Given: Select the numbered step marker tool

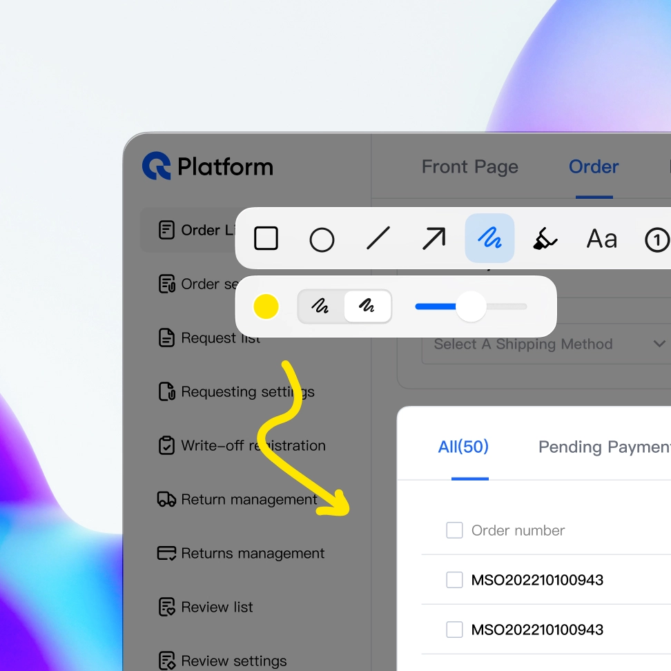Looking at the screenshot, I should click(x=657, y=240).
